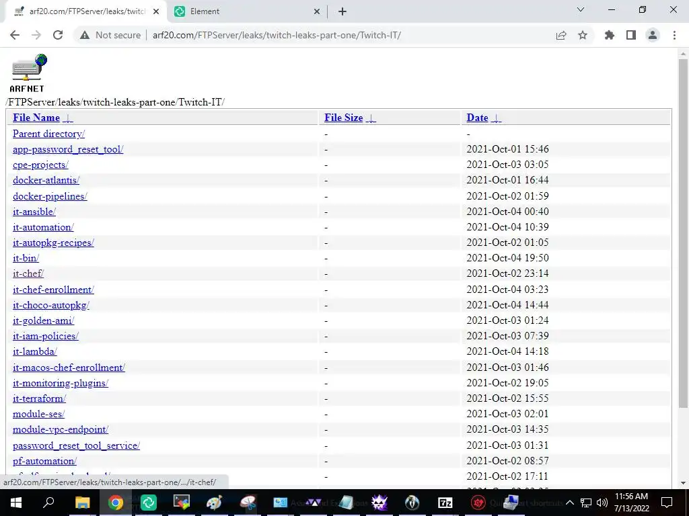The height and width of the screenshot is (516, 689).
Task: Close the arf20.com tab
Action: [x=156, y=11]
